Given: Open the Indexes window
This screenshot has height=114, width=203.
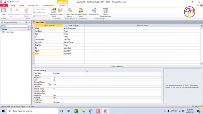Looking at the screenshot, I should tap(61, 12).
